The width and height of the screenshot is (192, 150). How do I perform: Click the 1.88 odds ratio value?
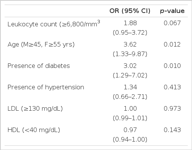click(x=130, y=23)
